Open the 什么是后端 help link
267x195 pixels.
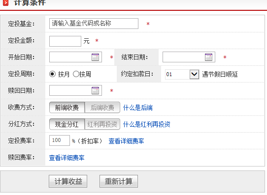[138, 108]
